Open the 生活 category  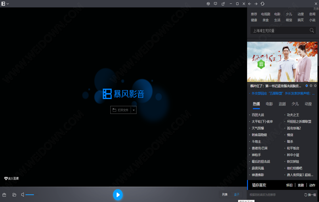tap(277, 20)
